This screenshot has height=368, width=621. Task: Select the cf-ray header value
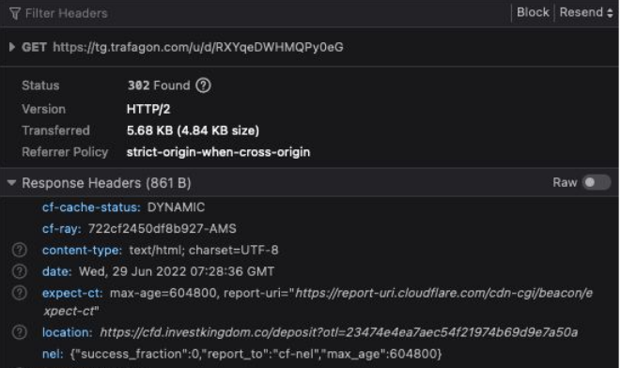[x=162, y=229]
